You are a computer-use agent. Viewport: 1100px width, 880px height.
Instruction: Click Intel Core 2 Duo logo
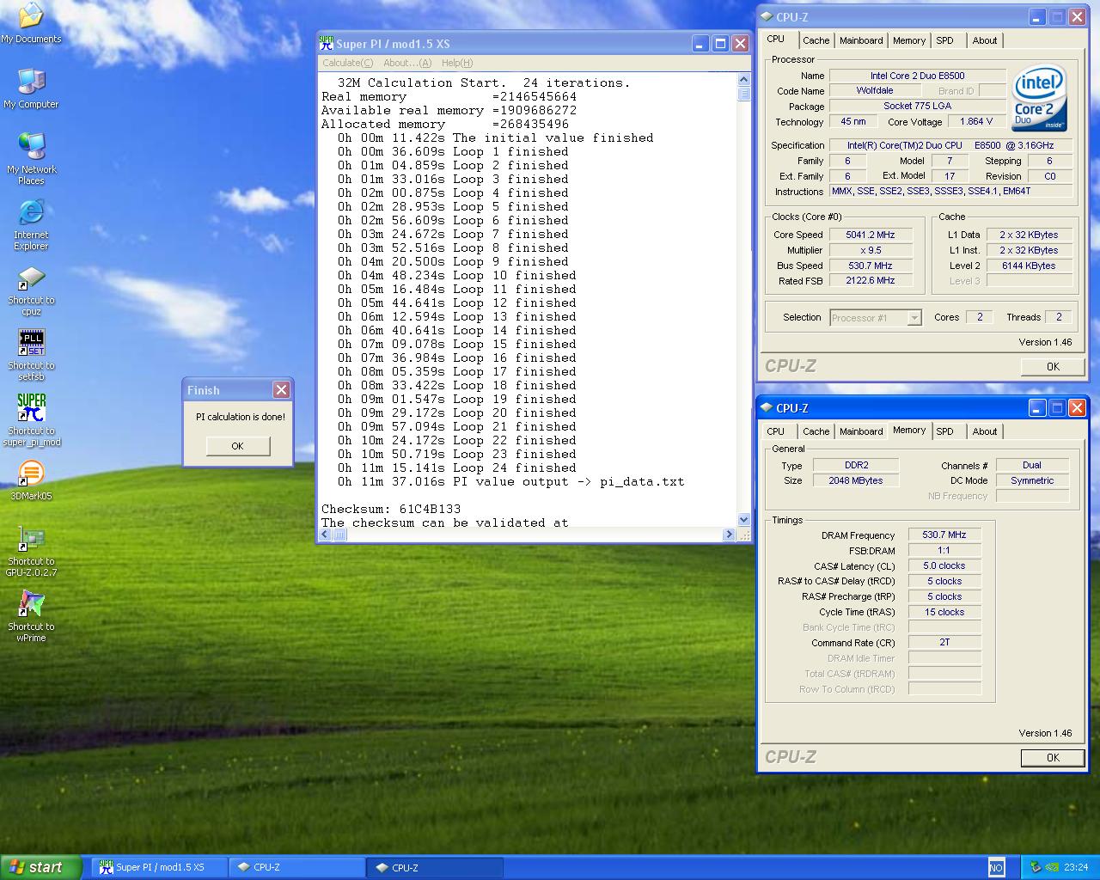[1039, 99]
